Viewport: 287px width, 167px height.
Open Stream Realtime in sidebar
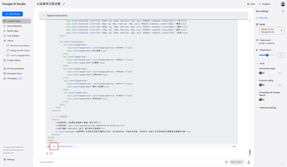click(x=14, y=26)
